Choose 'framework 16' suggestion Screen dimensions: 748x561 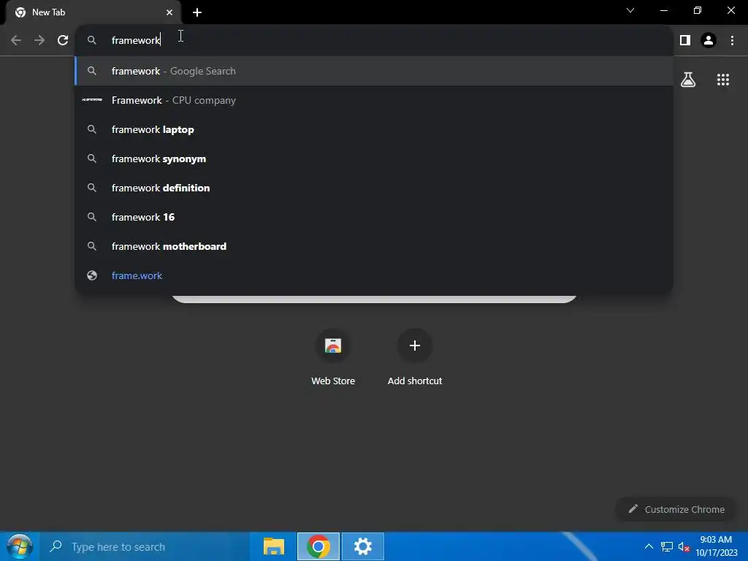click(x=374, y=217)
